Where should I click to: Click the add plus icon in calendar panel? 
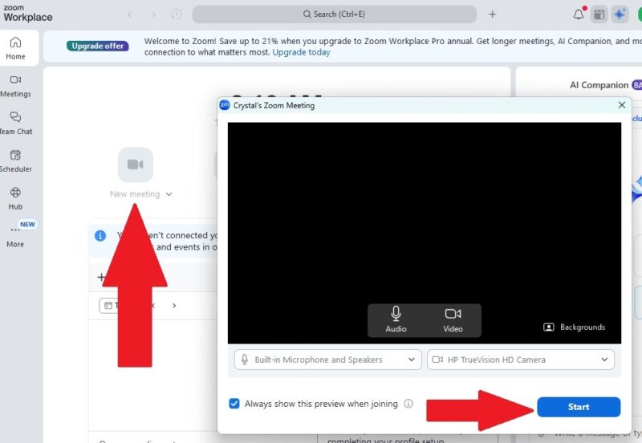pos(101,277)
